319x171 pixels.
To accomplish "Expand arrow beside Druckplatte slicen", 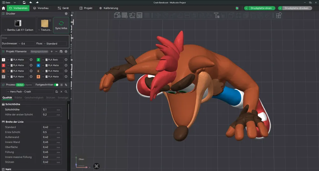I will 246,8.
